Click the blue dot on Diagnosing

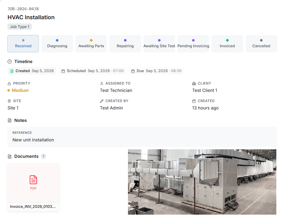coord(57,40)
